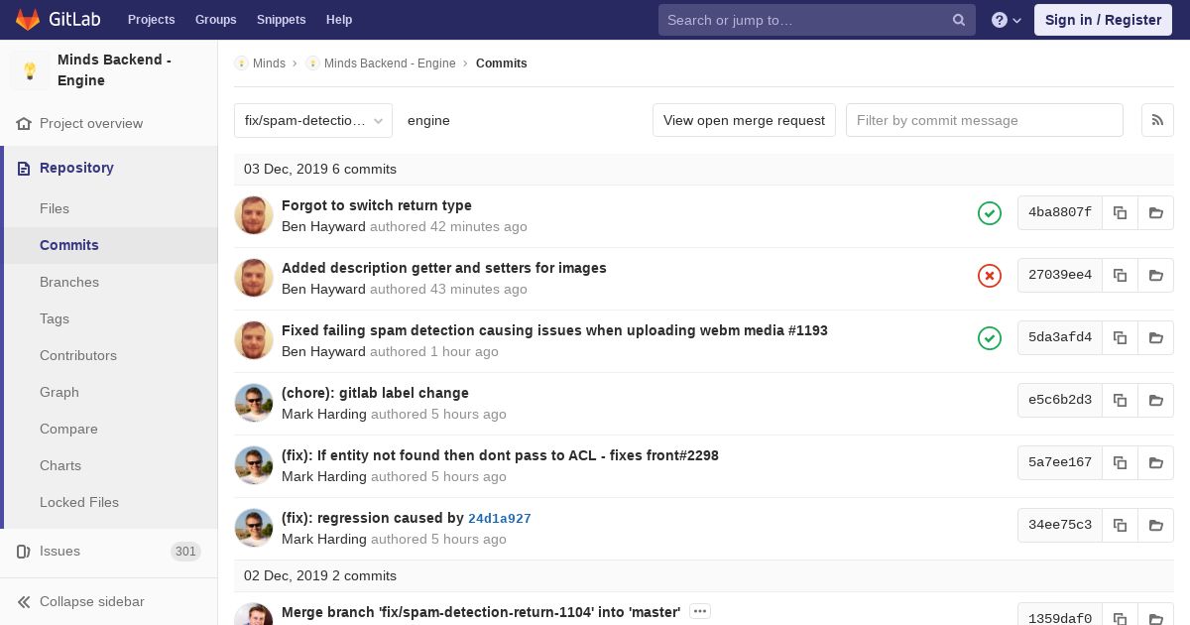Open failed pipeline status for 27039ee4

990,276
